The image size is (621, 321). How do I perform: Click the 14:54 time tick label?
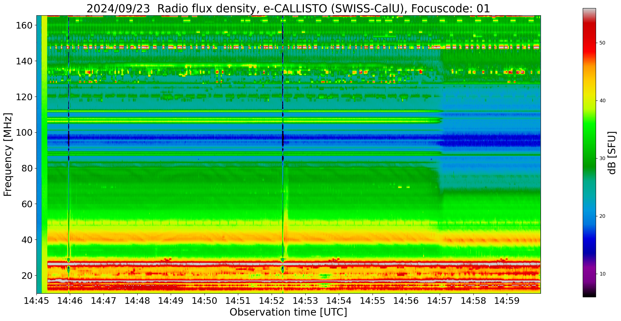[x=339, y=301]
